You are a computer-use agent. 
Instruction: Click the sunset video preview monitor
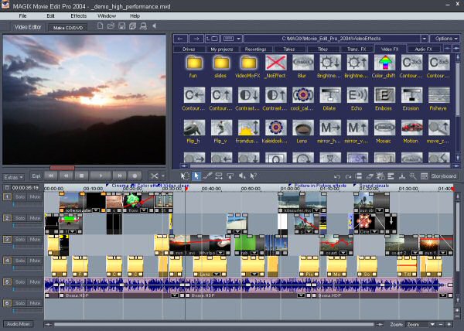point(84,100)
